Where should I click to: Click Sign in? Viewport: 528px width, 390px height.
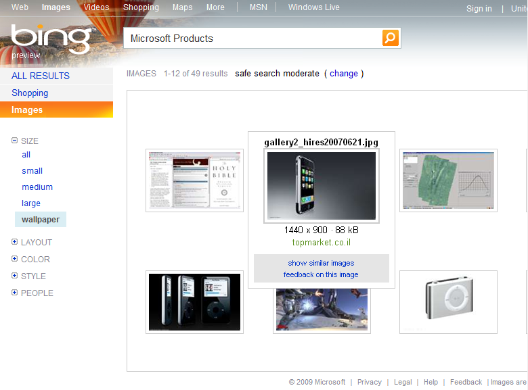479,8
